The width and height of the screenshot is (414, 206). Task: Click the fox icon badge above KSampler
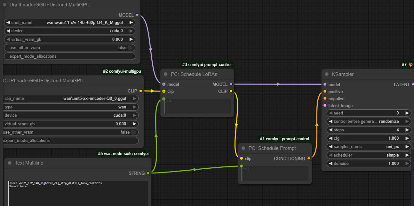click(411, 65)
